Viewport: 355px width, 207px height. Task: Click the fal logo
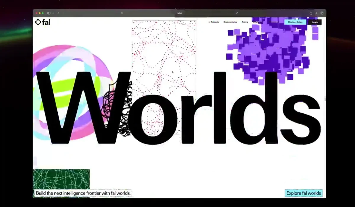[43, 22]
